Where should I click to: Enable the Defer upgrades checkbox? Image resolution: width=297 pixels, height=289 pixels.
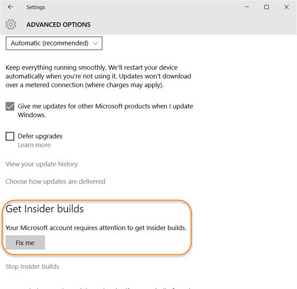[x=10, y=136]
